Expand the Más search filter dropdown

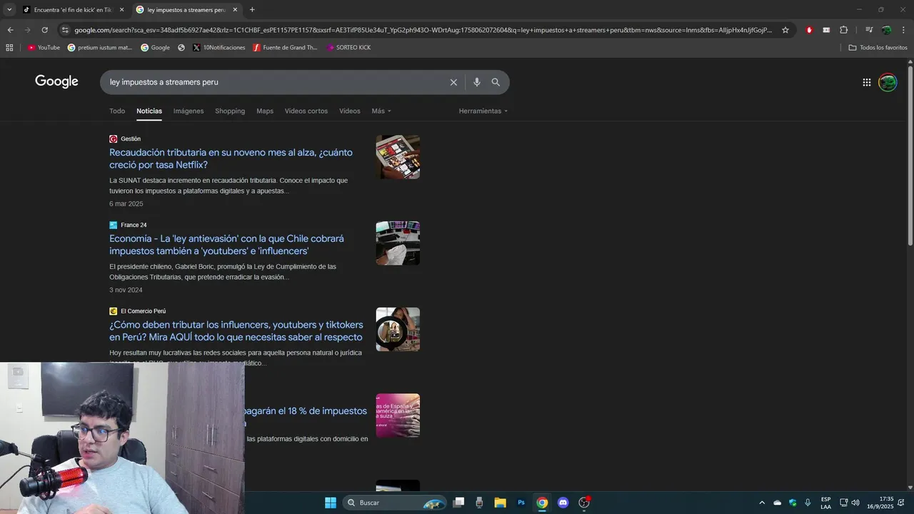[x=381, y=111]
